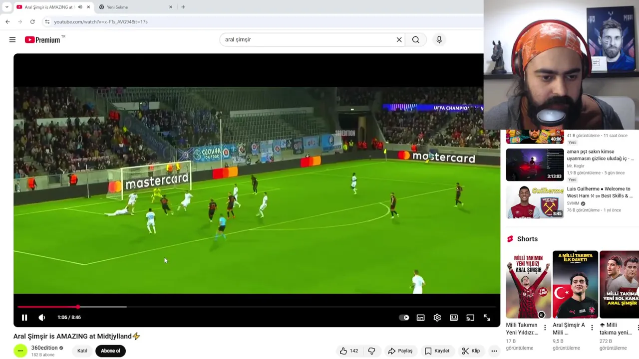Go back in browser
The image size is (639, 359).
point(7,22)
